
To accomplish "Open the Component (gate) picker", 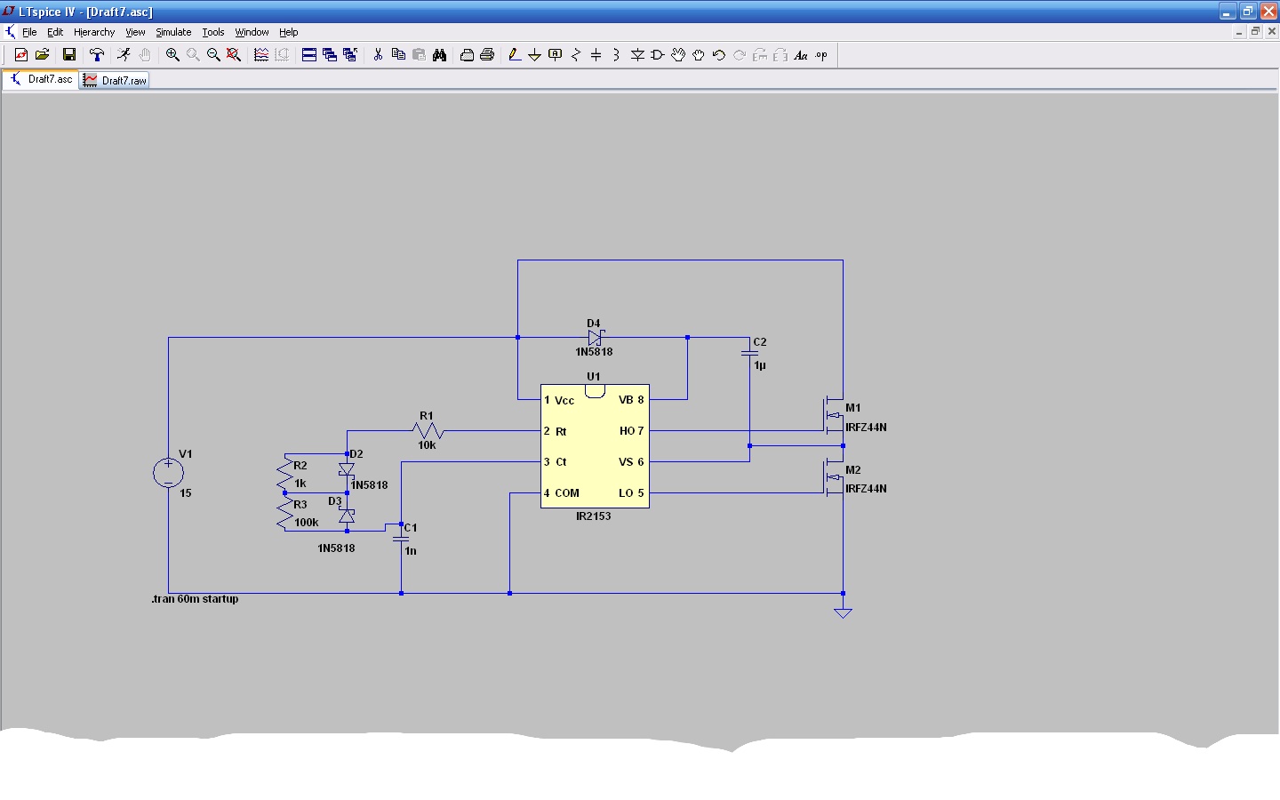I will click(x=658, y=55).
